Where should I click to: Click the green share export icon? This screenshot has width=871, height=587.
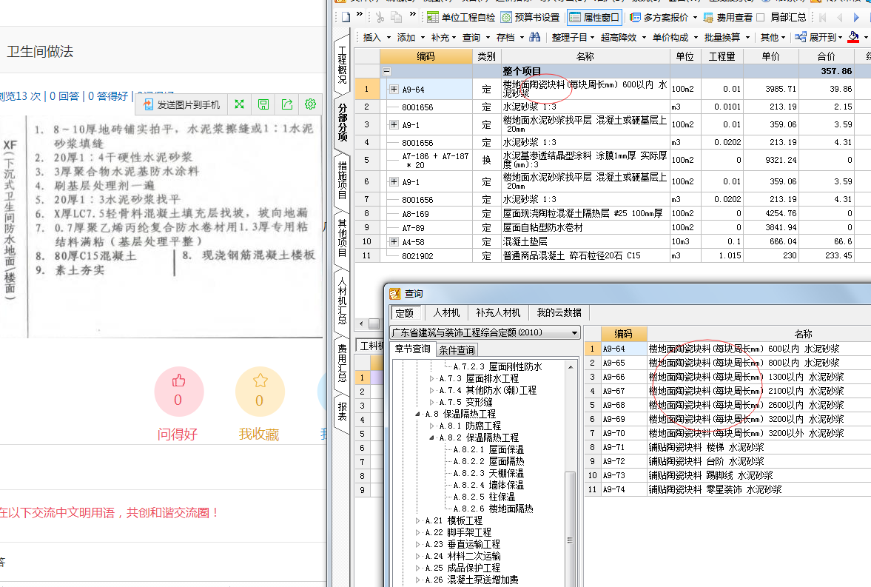point(286,104)
